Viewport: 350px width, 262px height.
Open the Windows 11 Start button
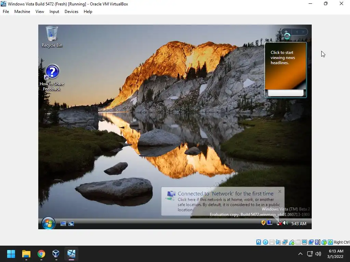[11, 254]
